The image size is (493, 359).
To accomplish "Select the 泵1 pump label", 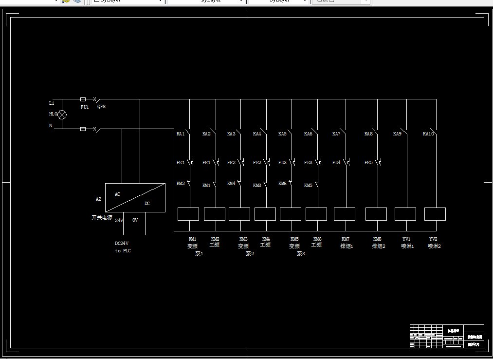I will pos(199,254).
